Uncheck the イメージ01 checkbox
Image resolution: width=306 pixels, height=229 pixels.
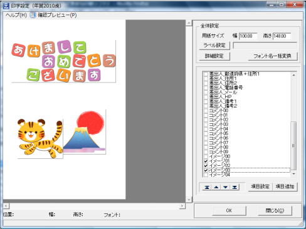point(206,161)
